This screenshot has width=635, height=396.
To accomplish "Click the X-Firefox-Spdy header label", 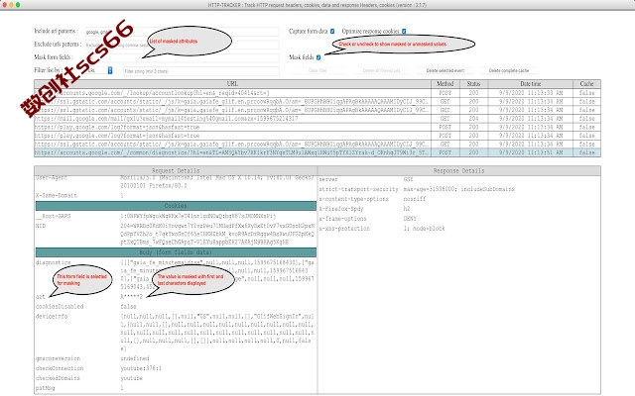I will pyautogui.click(x=341, y=209).
